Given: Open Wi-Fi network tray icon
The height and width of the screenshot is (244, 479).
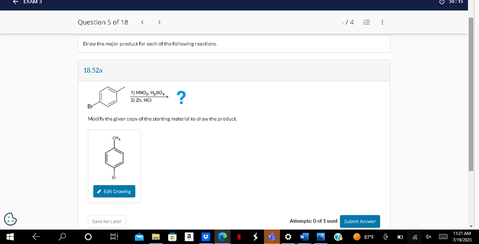Looking at the screenshot, I should tap(415, 237).
